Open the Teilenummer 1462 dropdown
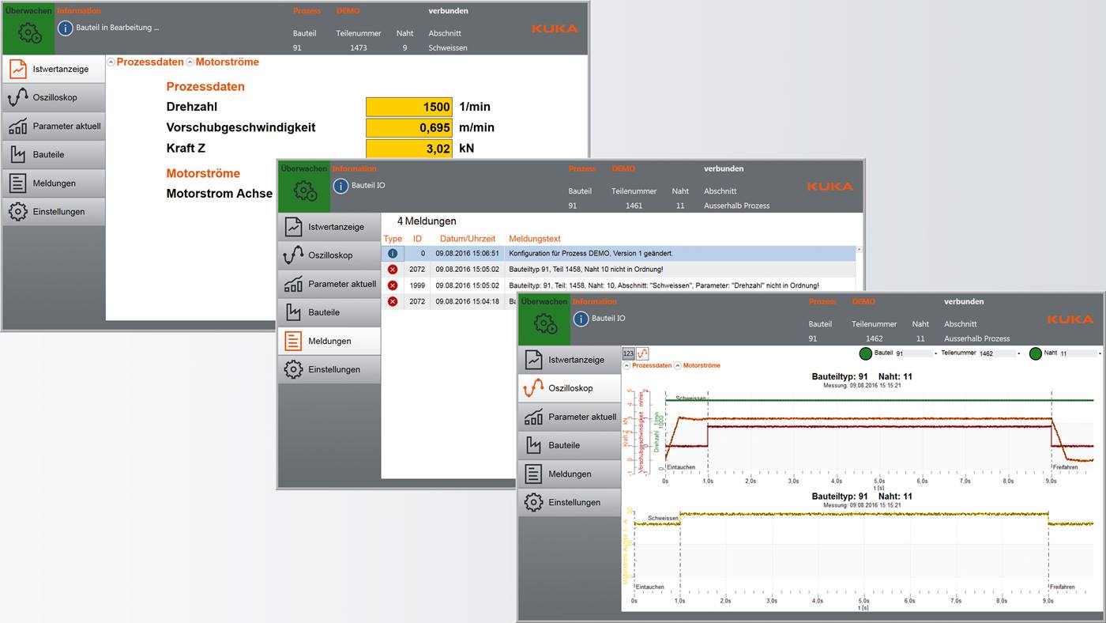 click(x=1019, y=353)
